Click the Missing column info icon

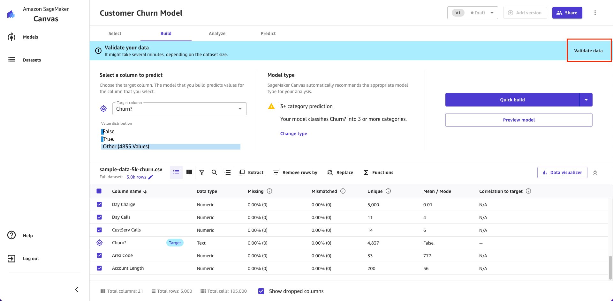[269, 191]
